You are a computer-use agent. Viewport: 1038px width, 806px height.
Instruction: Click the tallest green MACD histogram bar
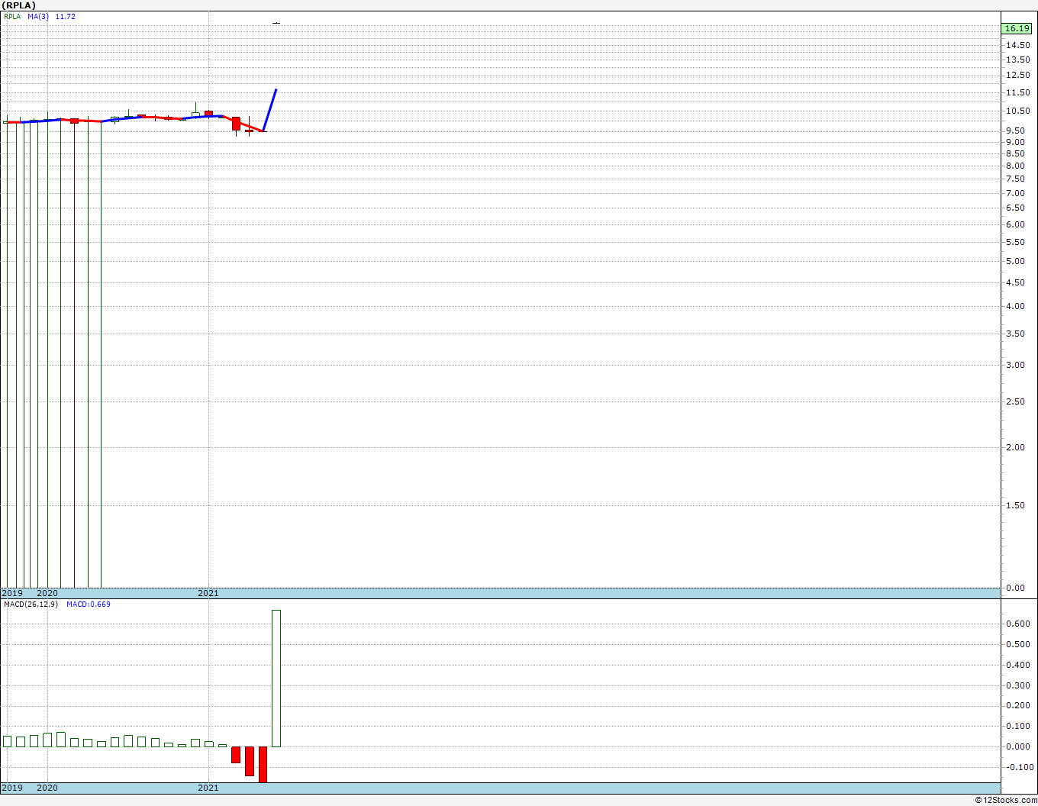pyautogui.click(x=276, y=679)
